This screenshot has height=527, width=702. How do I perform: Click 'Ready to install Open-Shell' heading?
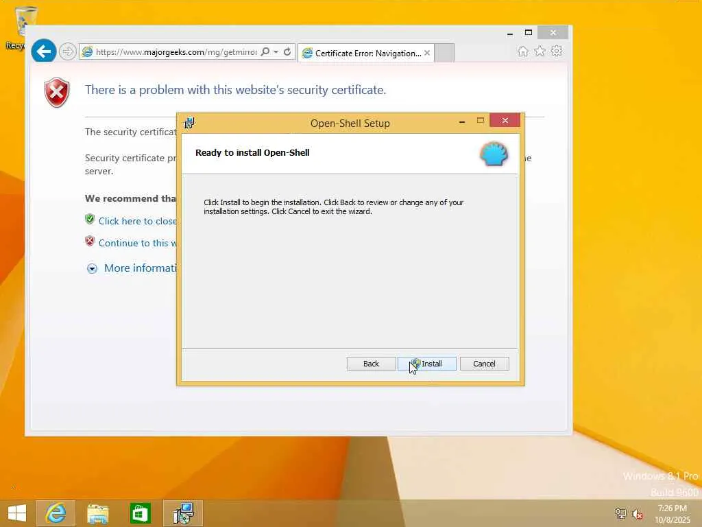click(252, 152)
